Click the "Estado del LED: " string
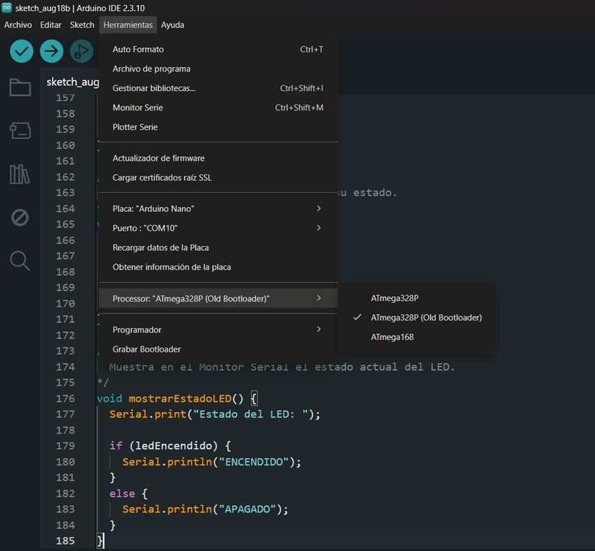Image resolution: width=595 pixels, height=551 pixels. (x=251, y=414)
